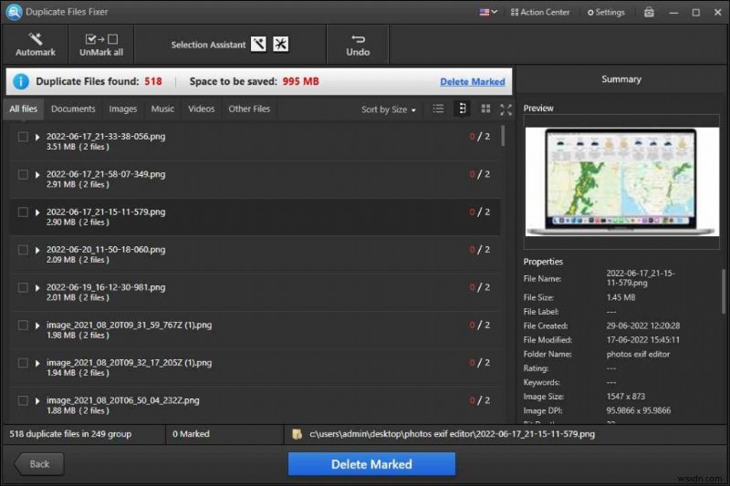Click '518 duplicate files in 249 group' status
Image resolution: width=730 pixels, height=486 pixels.
point(70,434)
